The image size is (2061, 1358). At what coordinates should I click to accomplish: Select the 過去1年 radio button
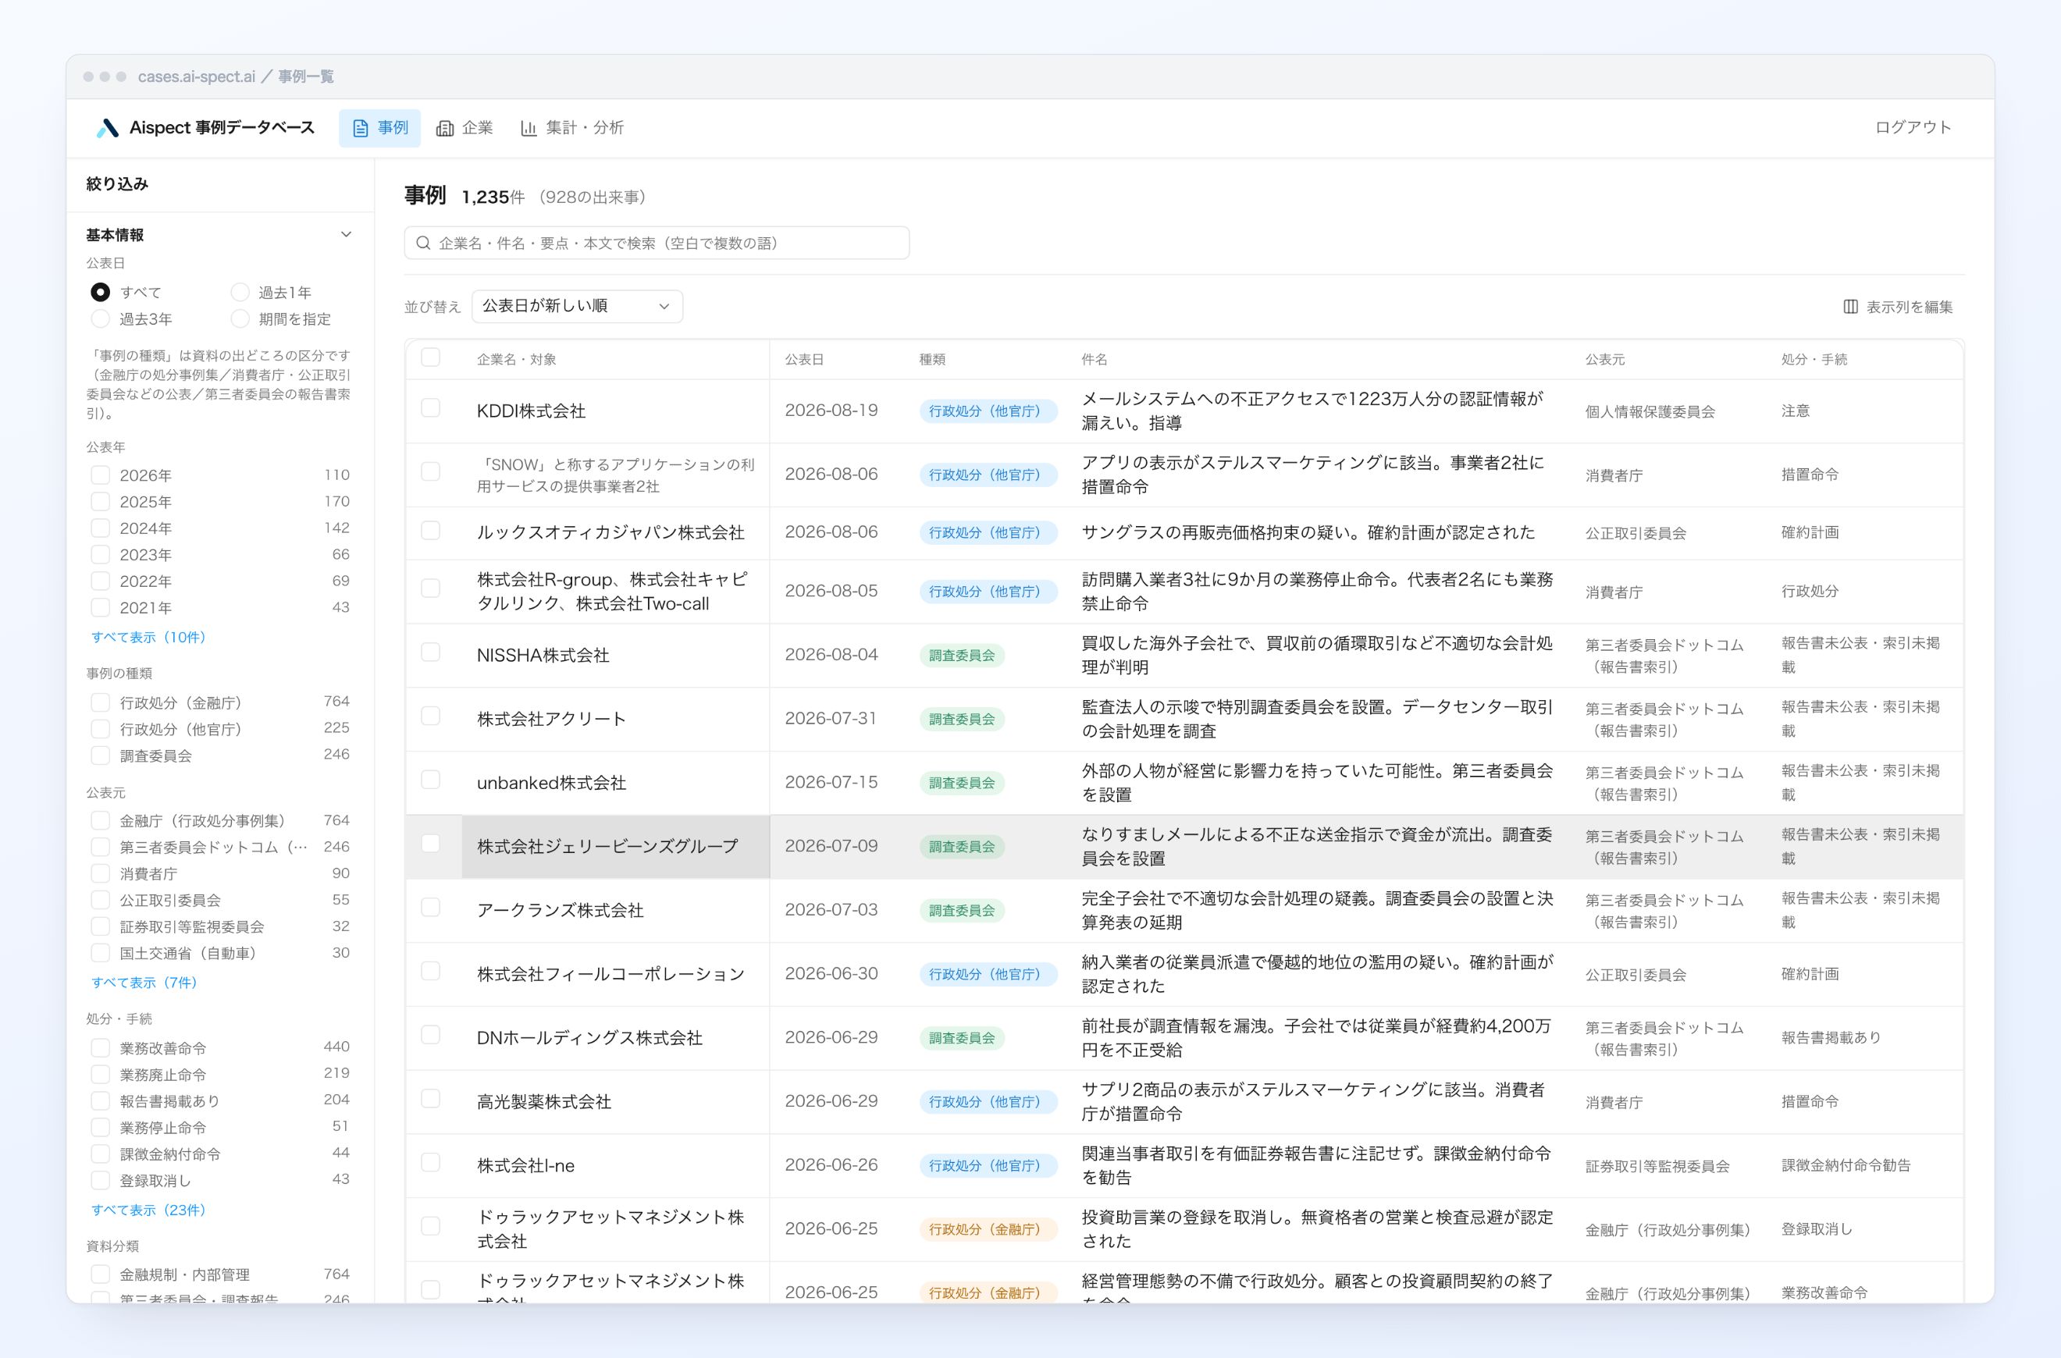(x=240, y=293)
